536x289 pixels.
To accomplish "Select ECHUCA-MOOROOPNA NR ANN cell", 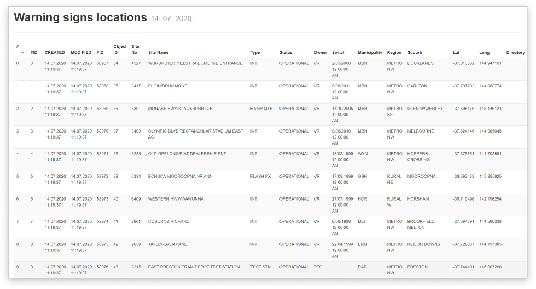I will (x=180, y=176).
